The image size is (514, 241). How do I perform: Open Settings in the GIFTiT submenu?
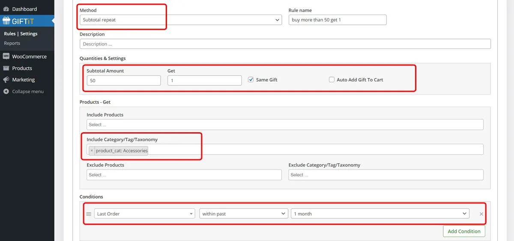[29, 34]
